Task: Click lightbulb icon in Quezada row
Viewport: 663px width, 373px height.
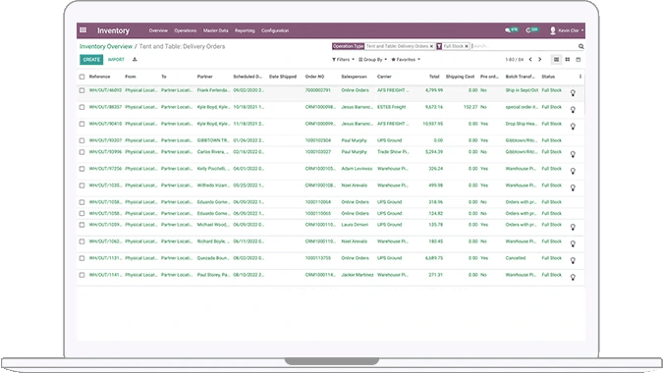Action: tap(573, 261)
